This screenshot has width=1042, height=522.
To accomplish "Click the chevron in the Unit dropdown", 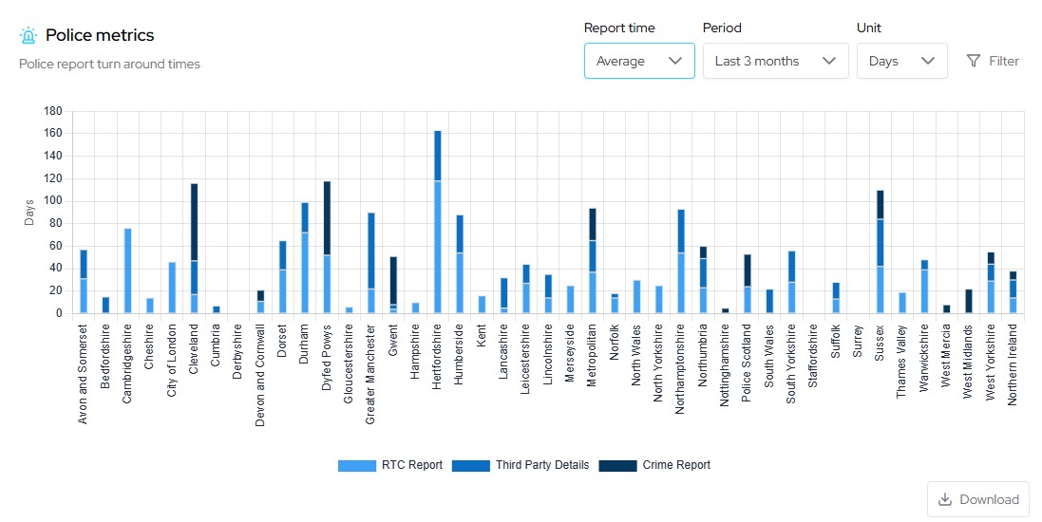I will tap(928, 61).
